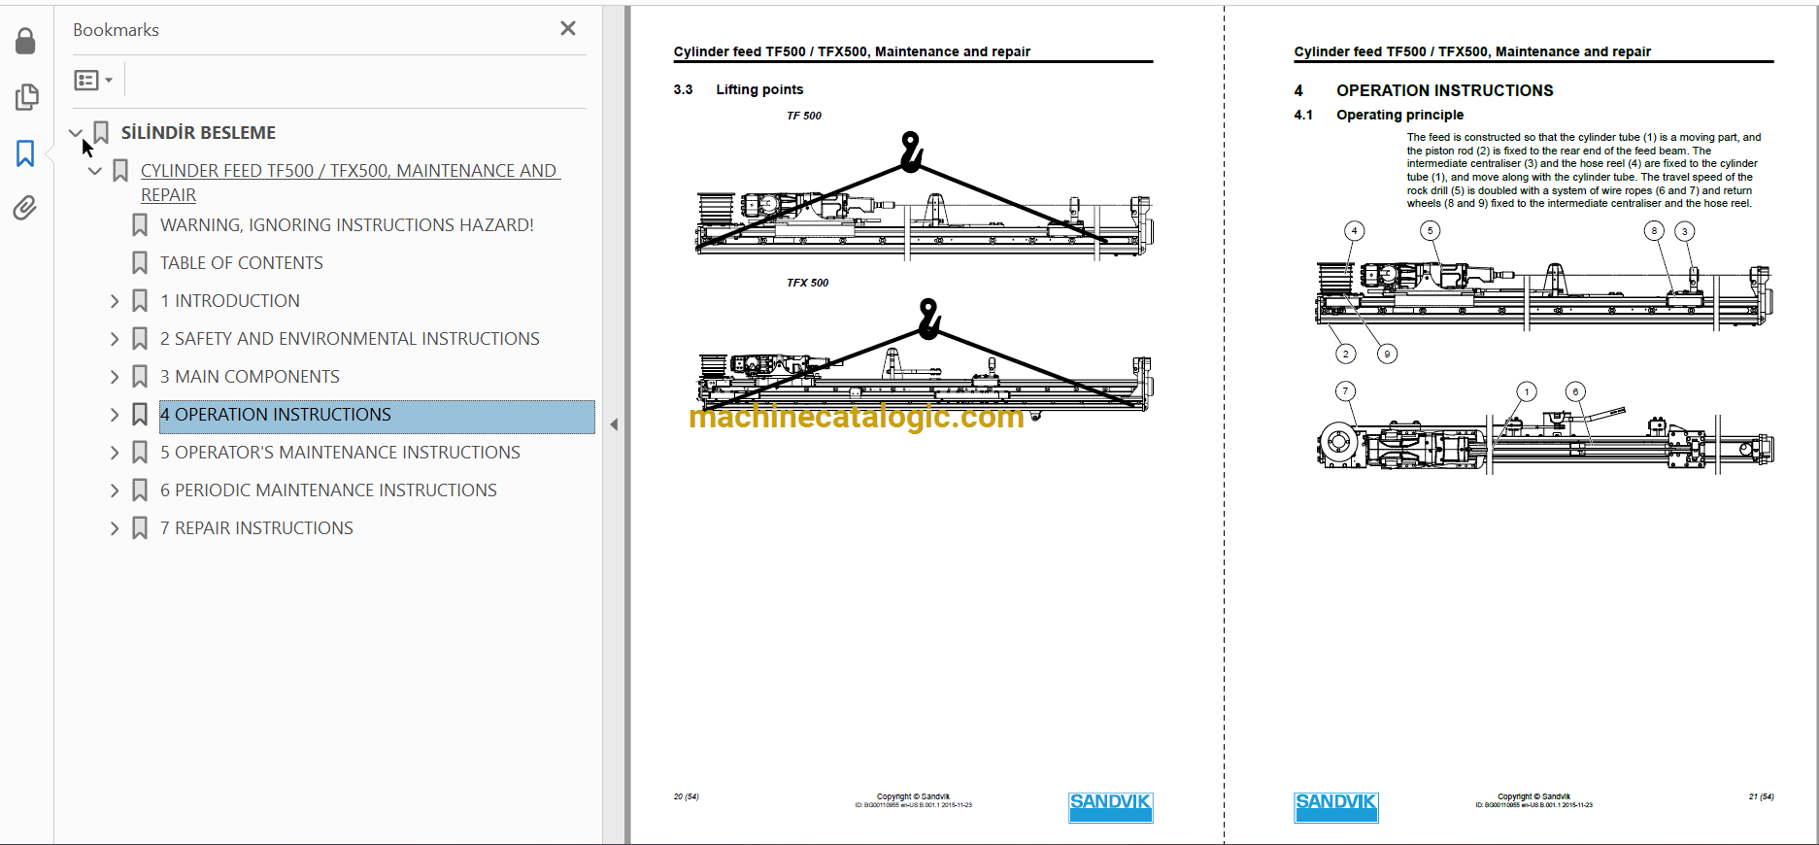Image resolution: width=1819 pixels, height=845 pixels.
Task: Select 5 OPERATOR'S MAINTENANCE INSTRUCTIONS bookmark
Action: (x=340, y=453)
